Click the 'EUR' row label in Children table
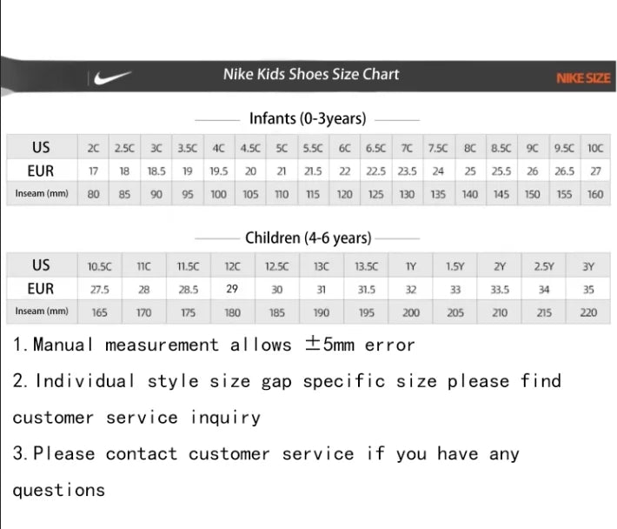617x529 pixels. (x=42, y=289)
